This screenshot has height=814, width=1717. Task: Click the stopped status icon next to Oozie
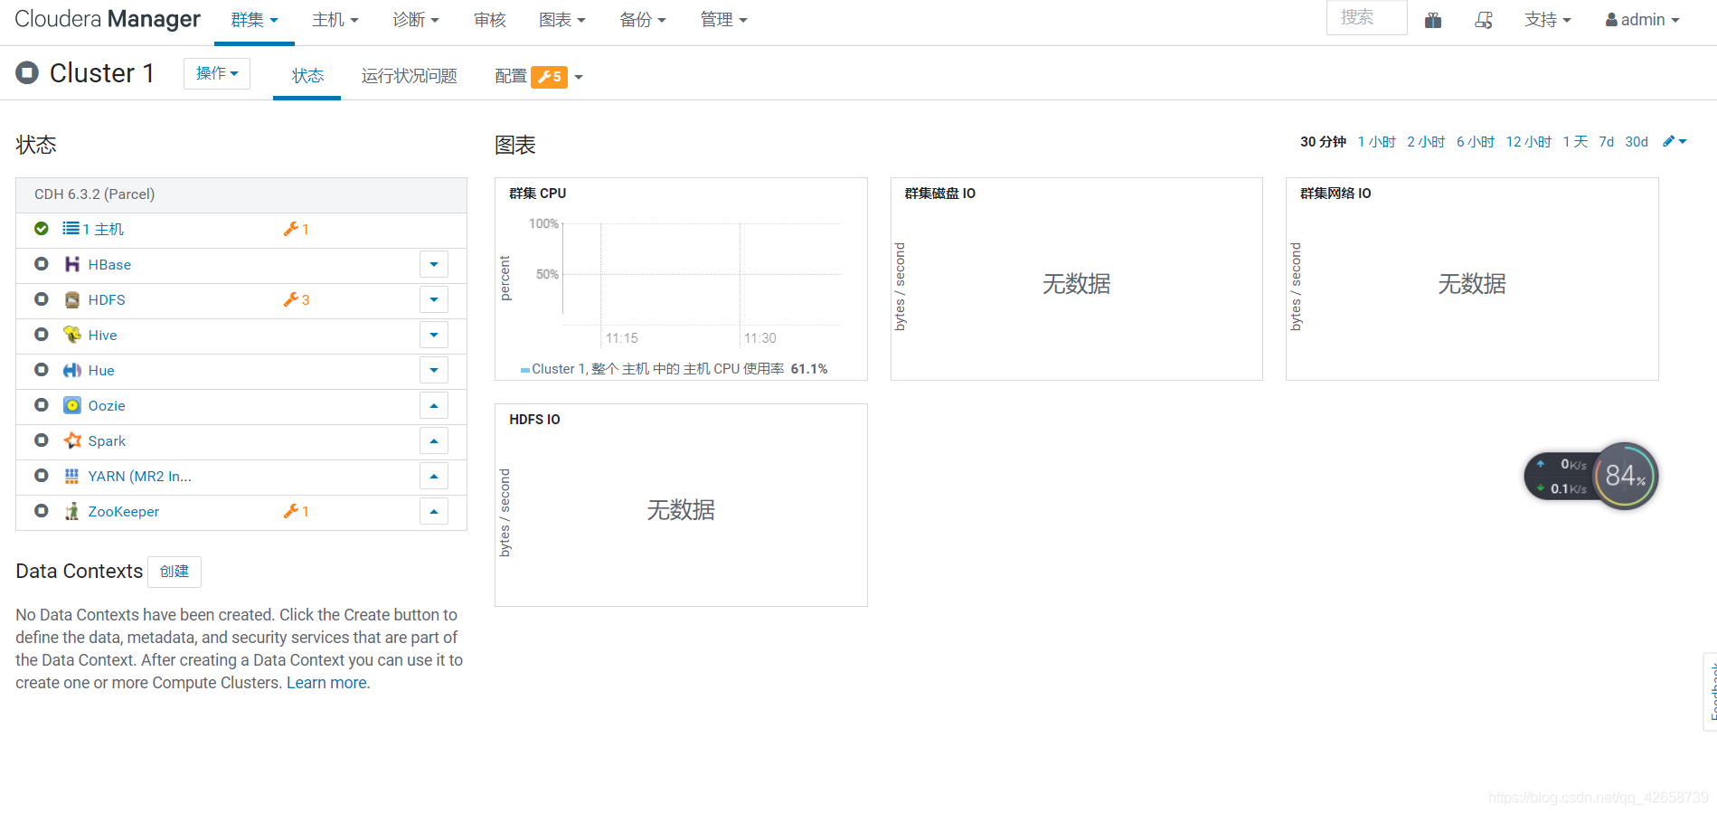(42, 405)
